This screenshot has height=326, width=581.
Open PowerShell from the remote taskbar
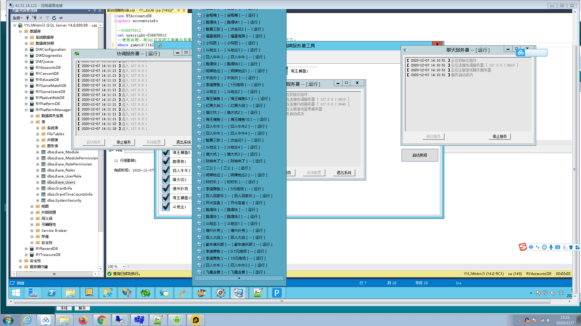click(x=52, y=293)
